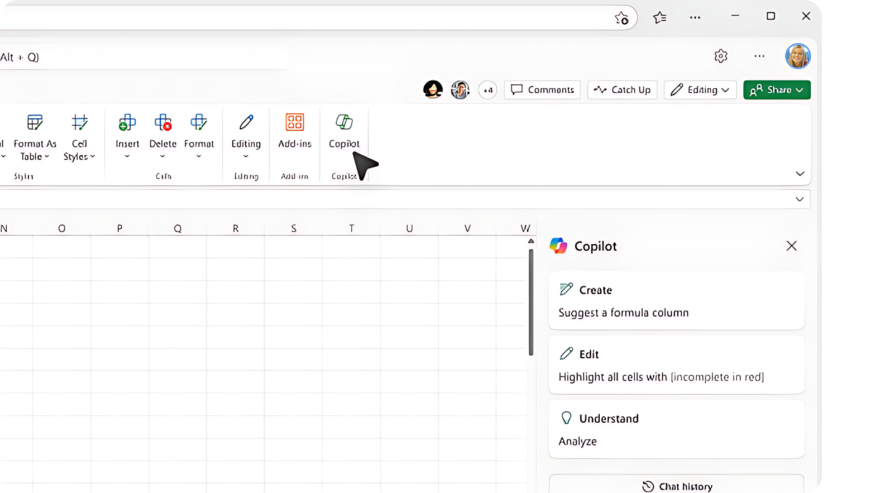Select column R header

coord(236,228)
